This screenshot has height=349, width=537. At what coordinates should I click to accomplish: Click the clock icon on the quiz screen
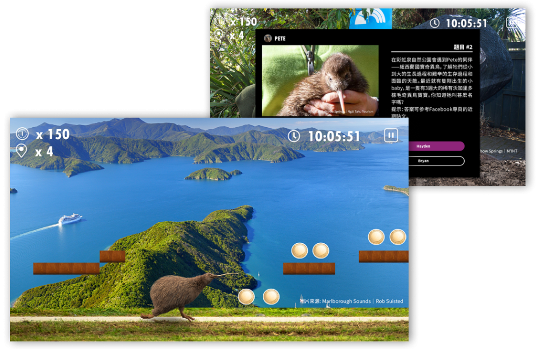[x=435, y=23]
